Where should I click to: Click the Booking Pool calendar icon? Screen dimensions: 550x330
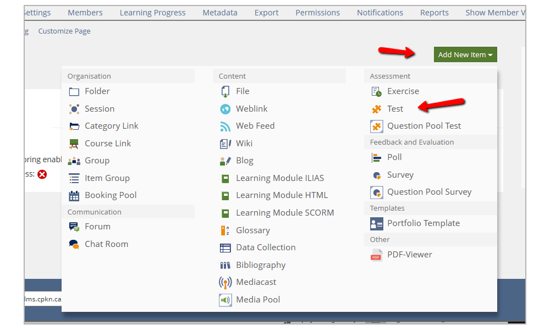74,196
